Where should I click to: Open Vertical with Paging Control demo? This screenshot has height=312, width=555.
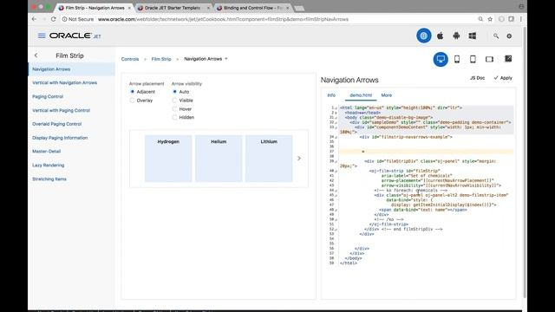pyautogui.click(x=62, y=110)
